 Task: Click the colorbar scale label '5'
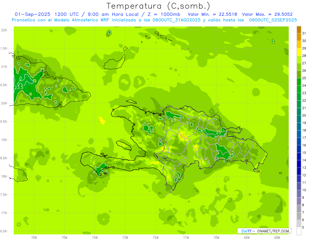303,227
